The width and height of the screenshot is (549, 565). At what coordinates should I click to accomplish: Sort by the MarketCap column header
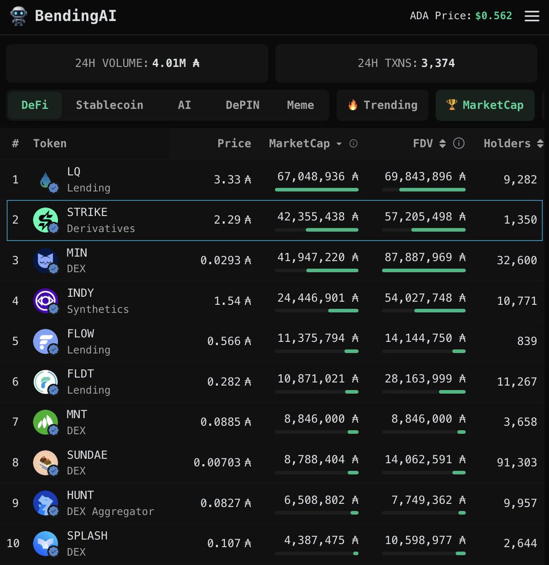pyautogui.click(x=305, y=144)
